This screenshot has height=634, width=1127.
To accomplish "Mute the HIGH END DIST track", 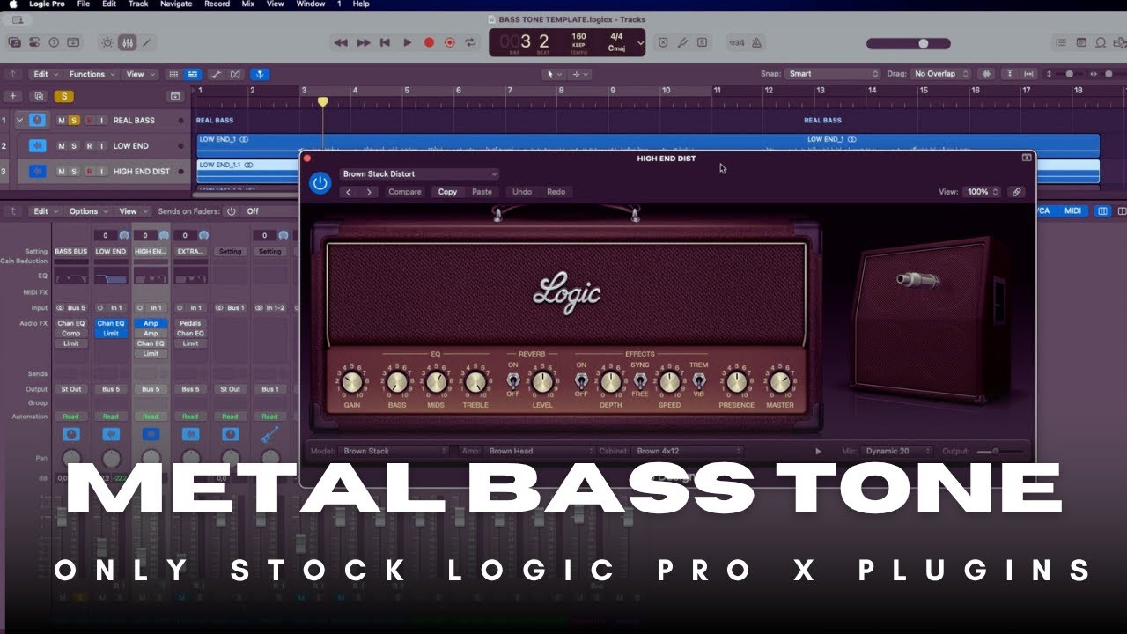I will [x=62, y=172].
